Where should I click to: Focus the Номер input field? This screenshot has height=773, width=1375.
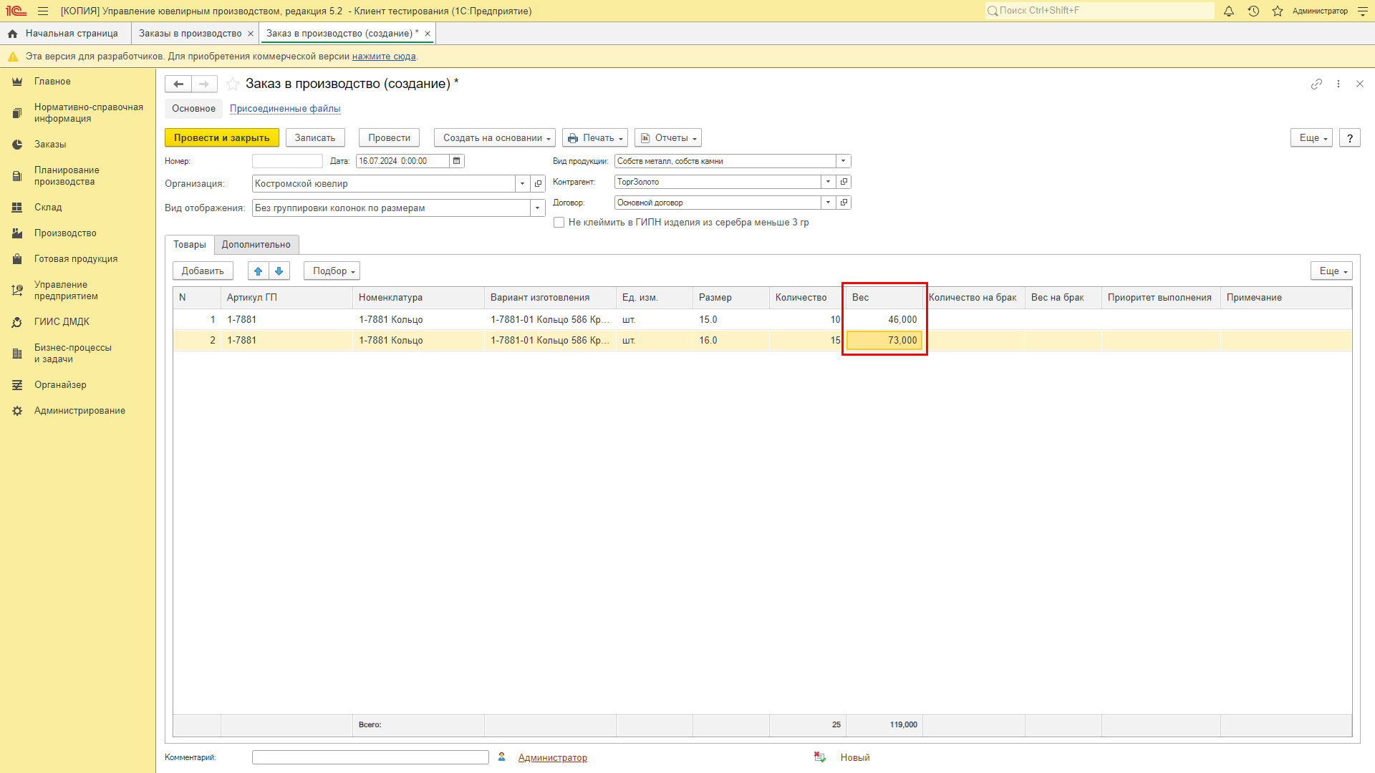[287, 161]
